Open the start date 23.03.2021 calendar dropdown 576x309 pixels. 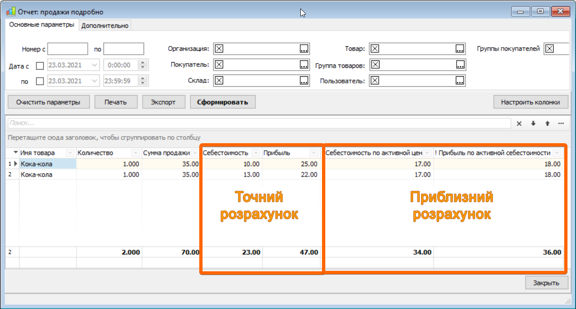point(95,65)
